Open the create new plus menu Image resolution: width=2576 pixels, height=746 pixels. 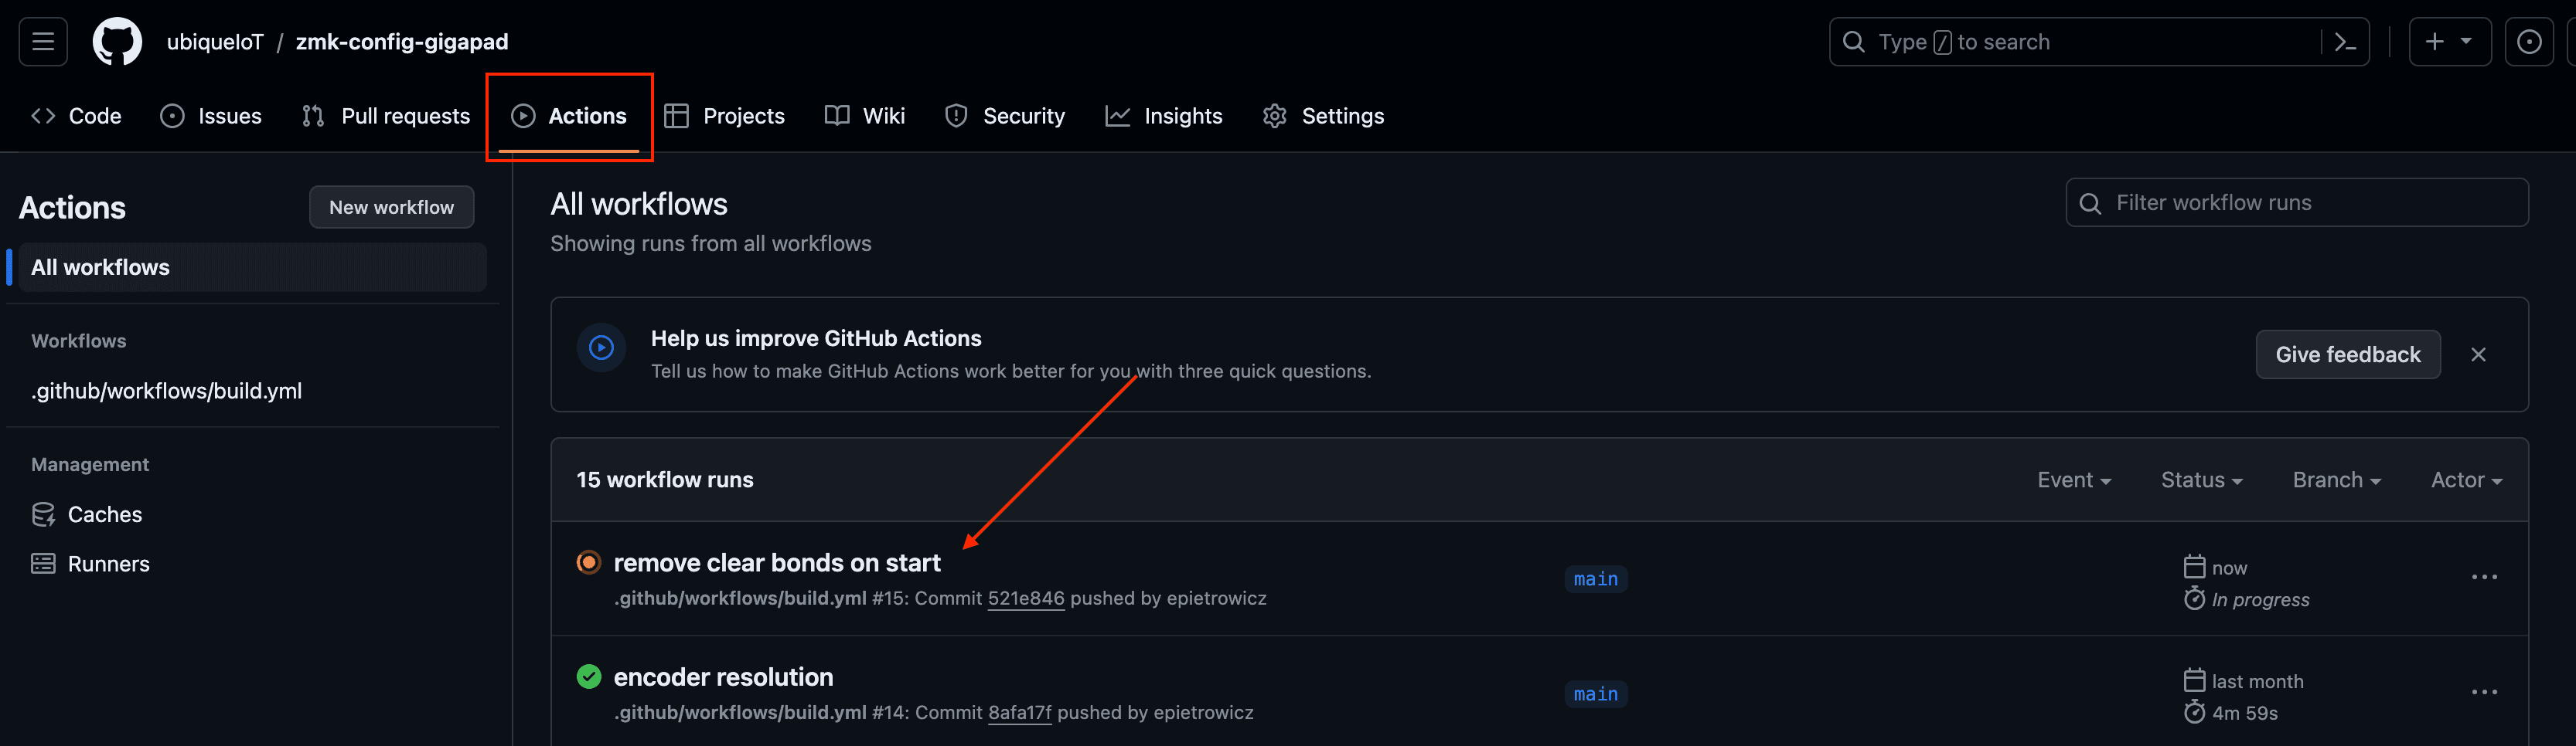coord(2449,41)
